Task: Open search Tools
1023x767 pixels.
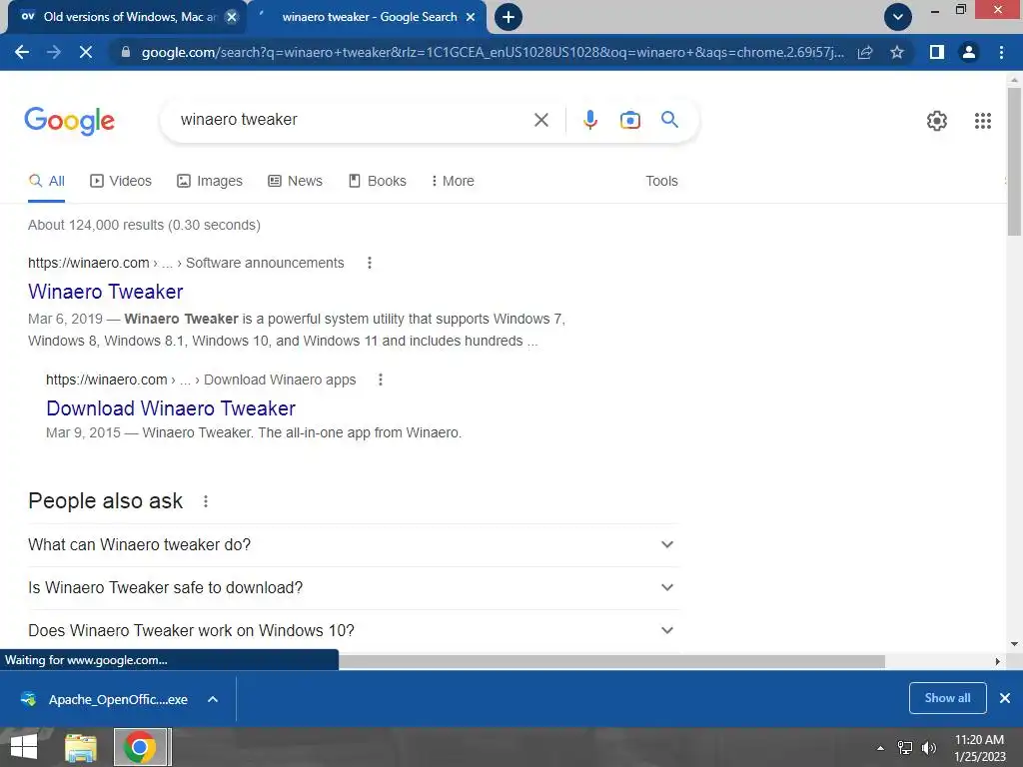Action: (x=661, y=182)
